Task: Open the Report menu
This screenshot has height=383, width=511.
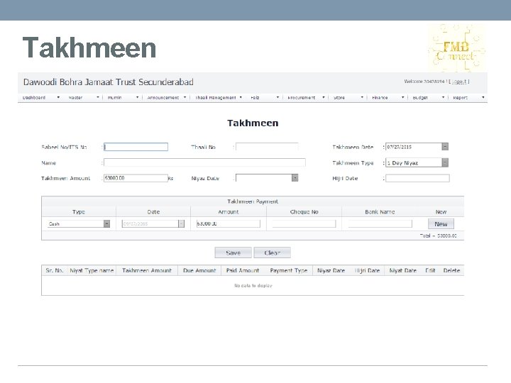Action: (x=468, y=97)
